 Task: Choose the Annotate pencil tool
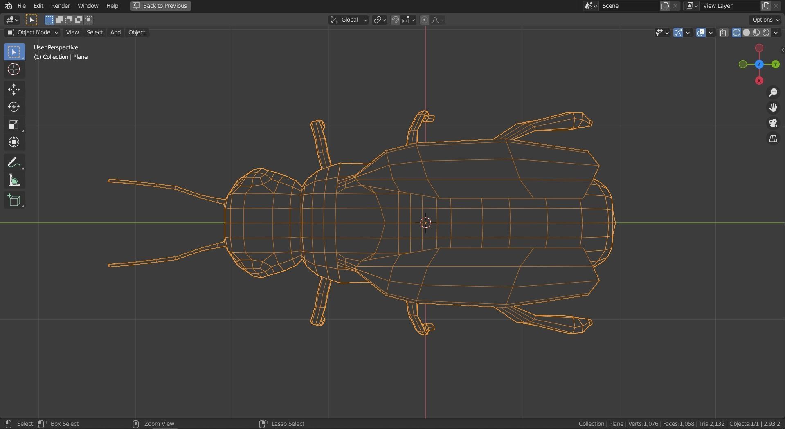point(14,162)
